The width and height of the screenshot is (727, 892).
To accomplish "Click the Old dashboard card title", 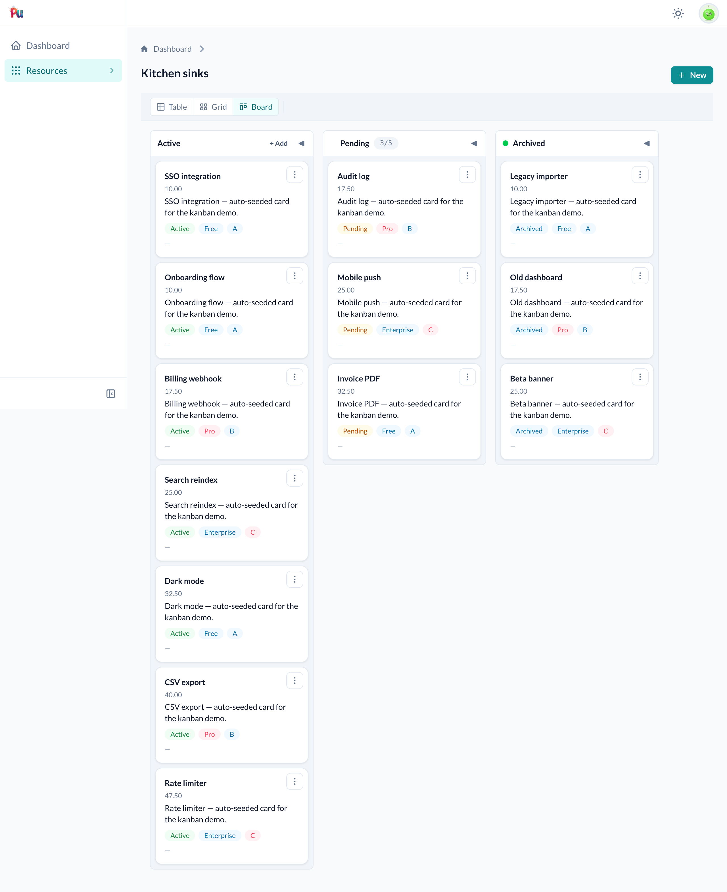I will [x=536, y=277].
